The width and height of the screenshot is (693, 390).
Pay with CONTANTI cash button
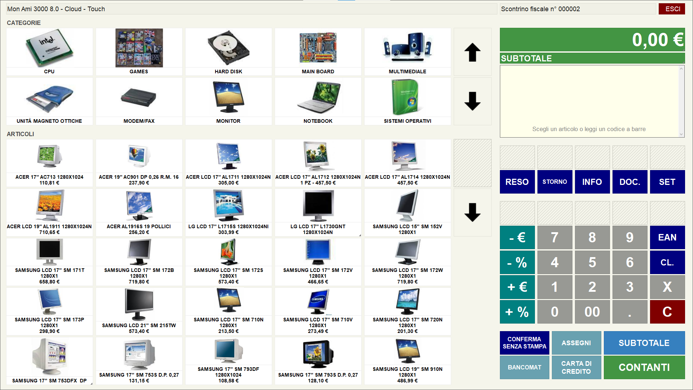click(644, 368)
